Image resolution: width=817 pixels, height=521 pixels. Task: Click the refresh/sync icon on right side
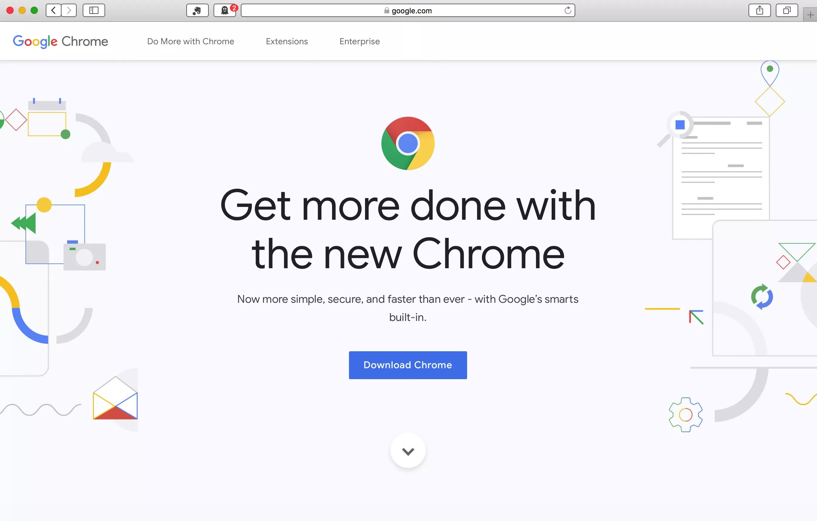762,296
